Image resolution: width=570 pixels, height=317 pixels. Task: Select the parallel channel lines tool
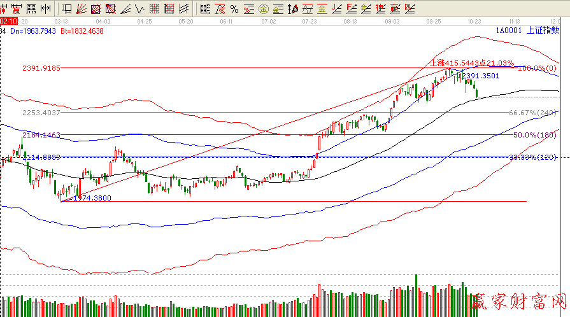tap(184, 8)
